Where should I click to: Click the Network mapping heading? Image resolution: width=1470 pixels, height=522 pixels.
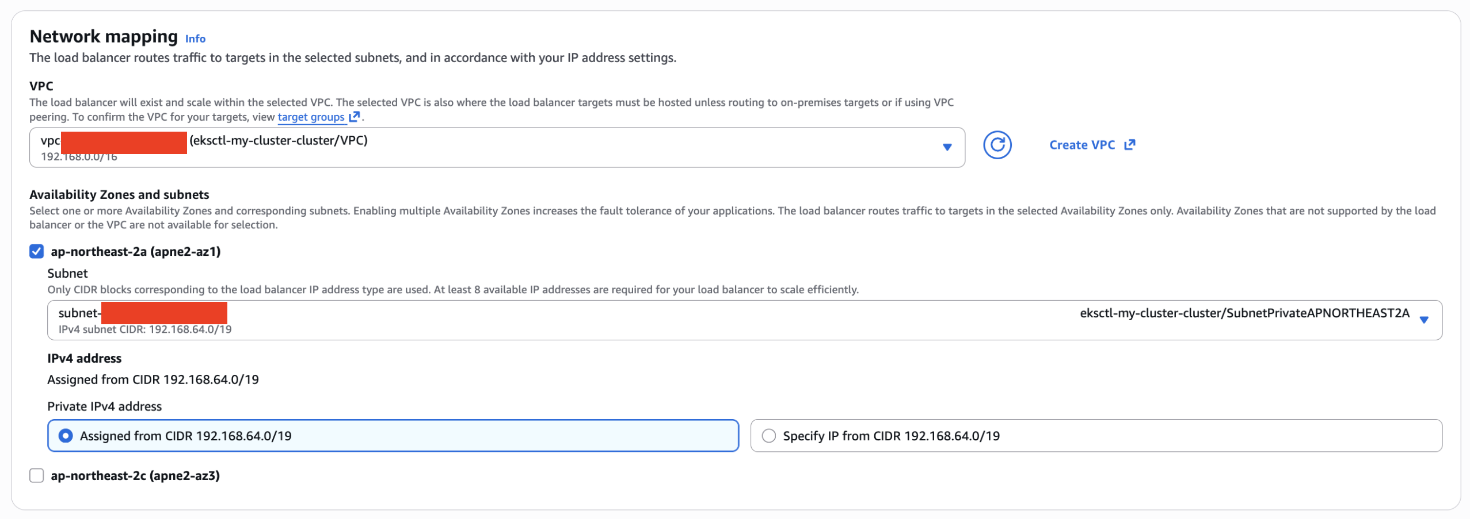coord(104,37)
